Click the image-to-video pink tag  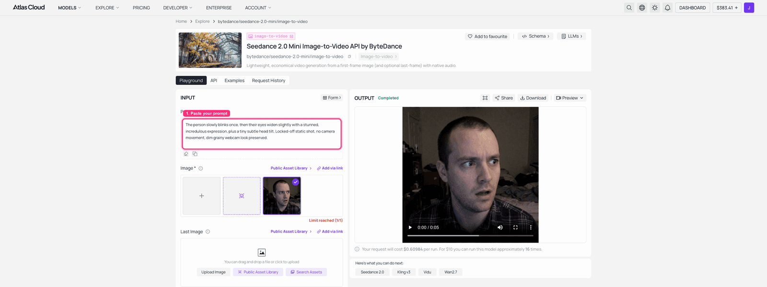271,36
